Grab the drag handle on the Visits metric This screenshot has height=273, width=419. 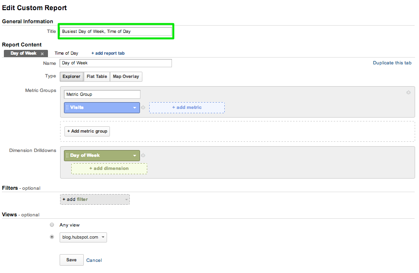pyautogui.click(x=67, y=107)
